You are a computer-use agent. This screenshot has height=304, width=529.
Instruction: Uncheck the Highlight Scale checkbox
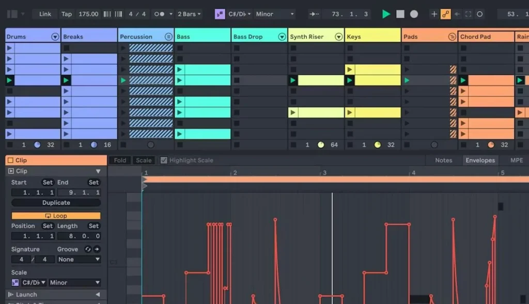164,161
